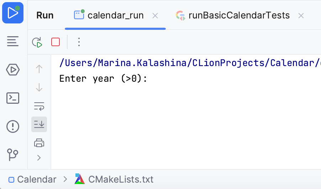Open the Run tool window icon

coord(13,13)
